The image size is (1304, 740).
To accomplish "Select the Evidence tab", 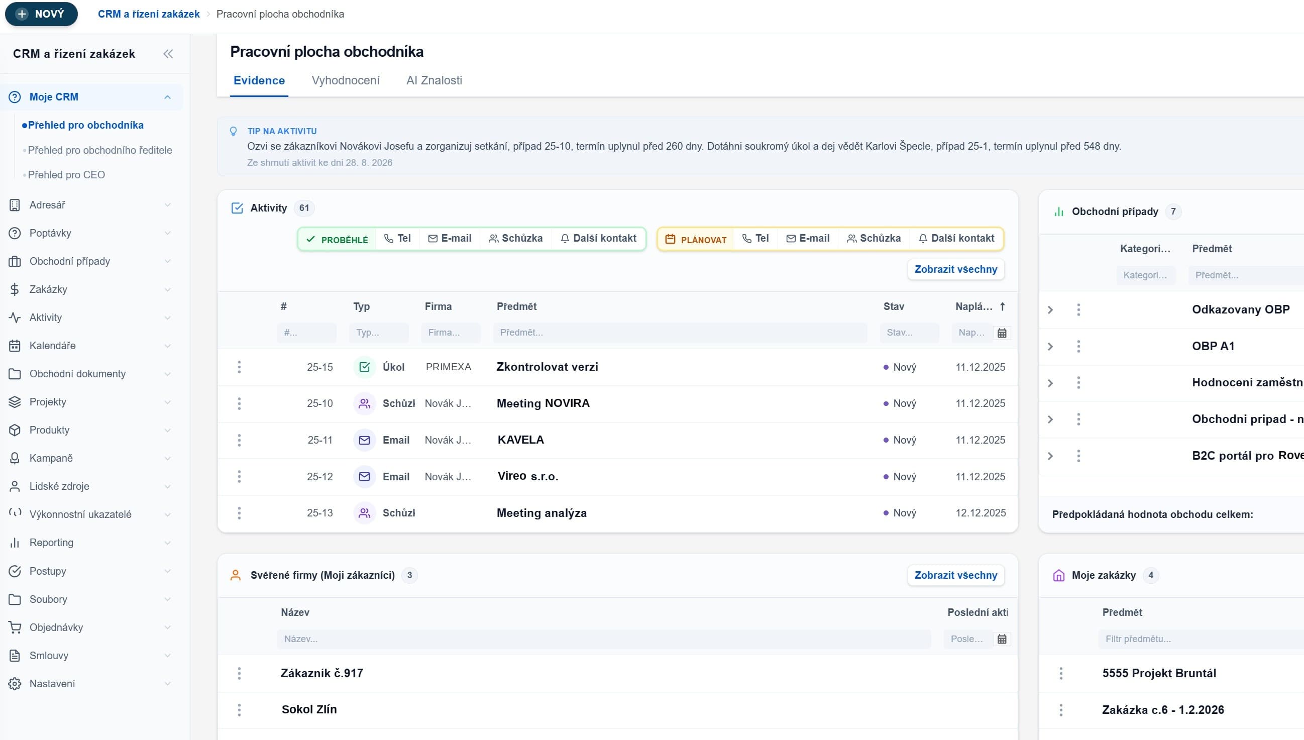I will click(259, 80).
